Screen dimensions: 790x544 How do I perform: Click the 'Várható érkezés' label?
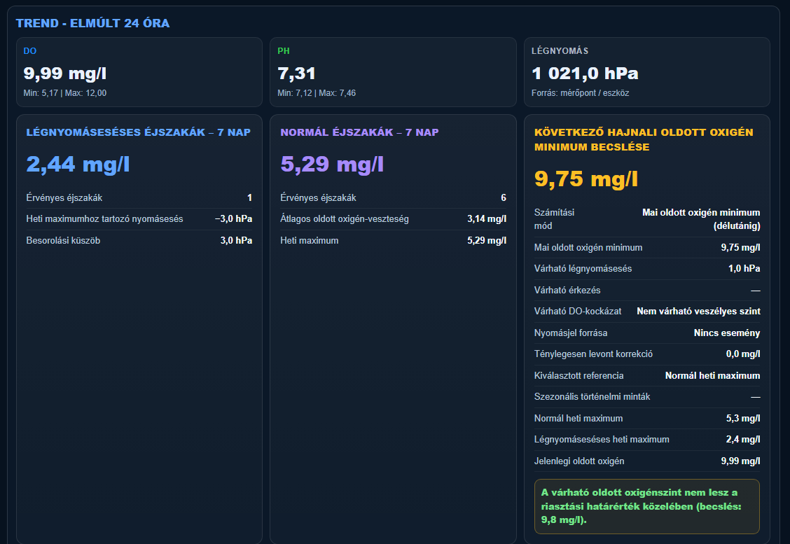pos(567,290)
